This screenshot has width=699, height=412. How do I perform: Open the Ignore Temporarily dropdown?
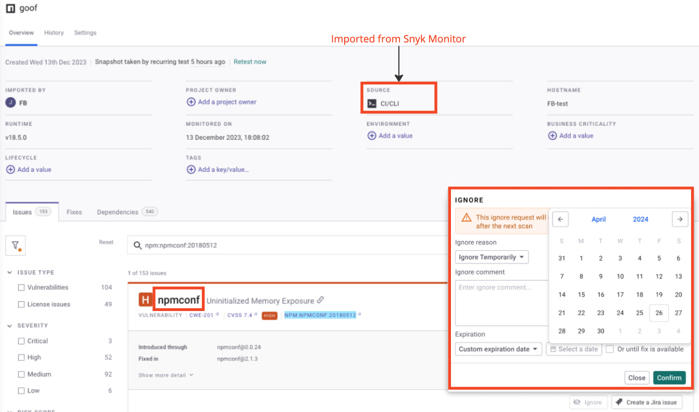coord(491,257)
